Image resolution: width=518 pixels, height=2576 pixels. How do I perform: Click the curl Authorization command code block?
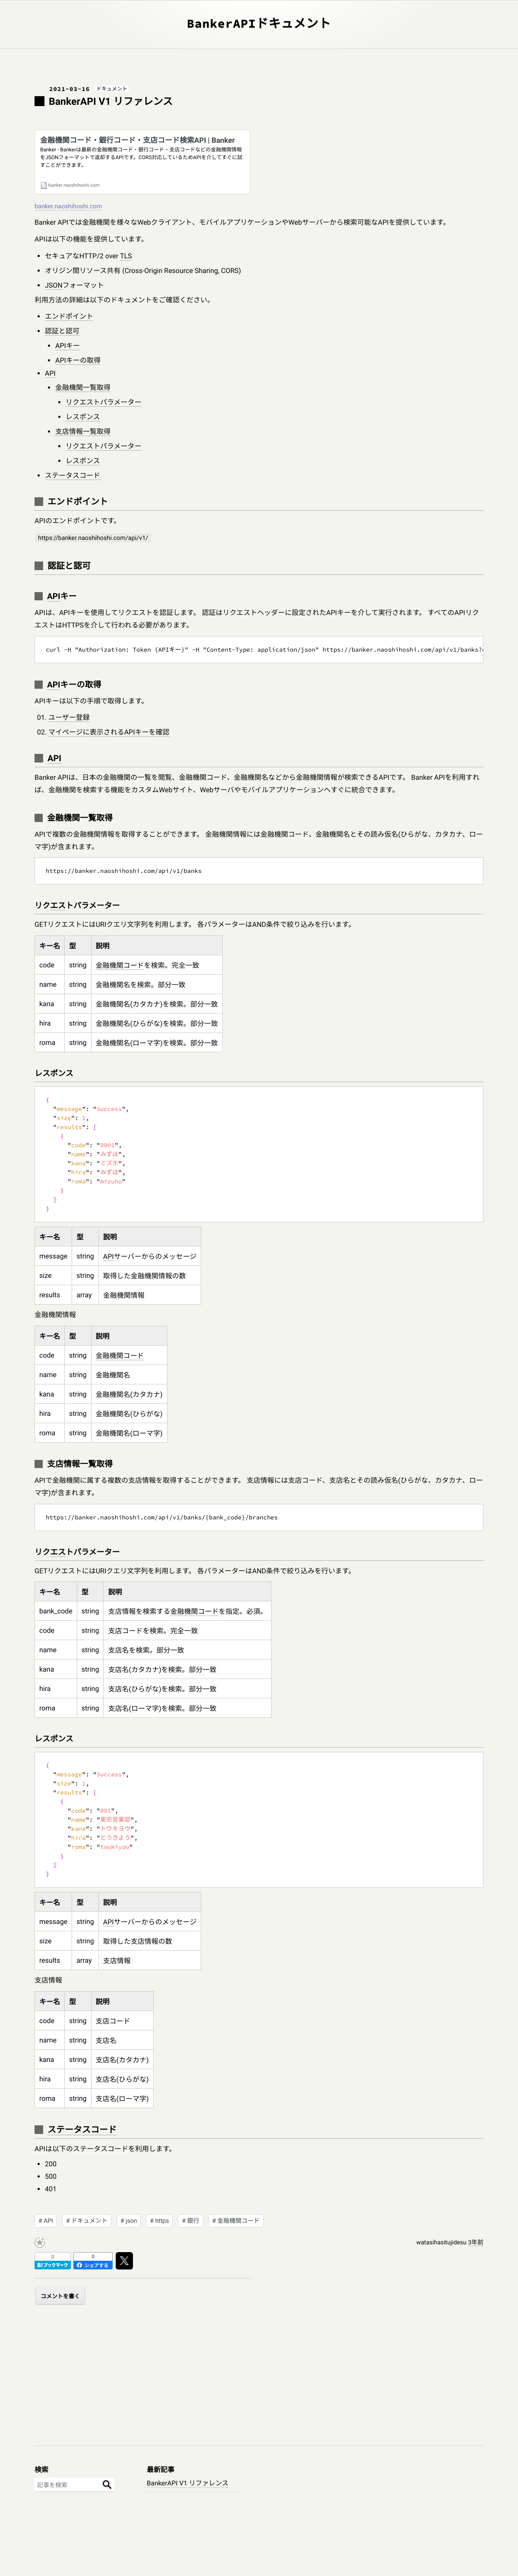259,650
